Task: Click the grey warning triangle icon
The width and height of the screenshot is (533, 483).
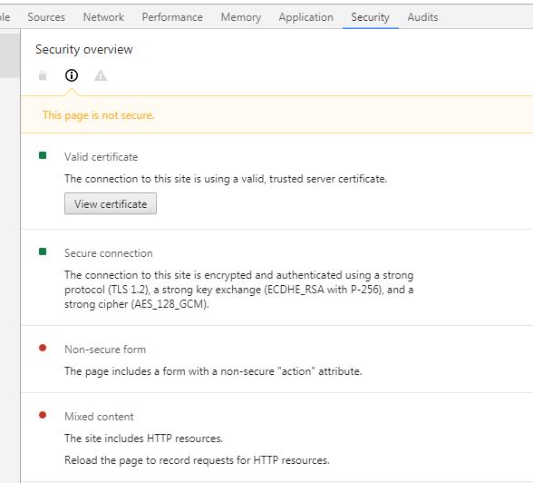Action: pyautogui.click(x=101, y=75)
